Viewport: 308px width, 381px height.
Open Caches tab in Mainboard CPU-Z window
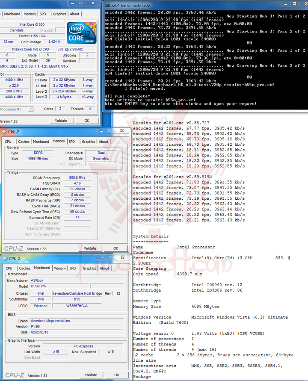click(x=24, y=268)
